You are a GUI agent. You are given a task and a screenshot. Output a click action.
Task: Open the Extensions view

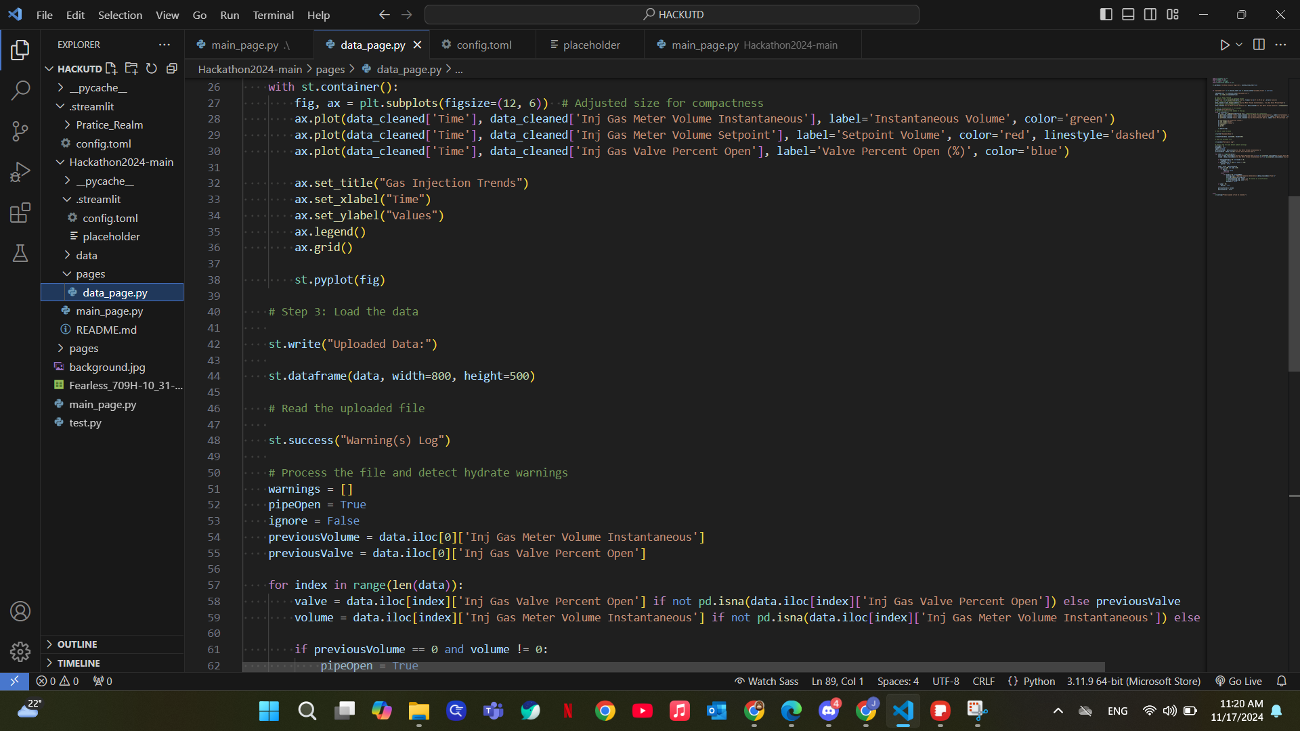tap(20, 213)
